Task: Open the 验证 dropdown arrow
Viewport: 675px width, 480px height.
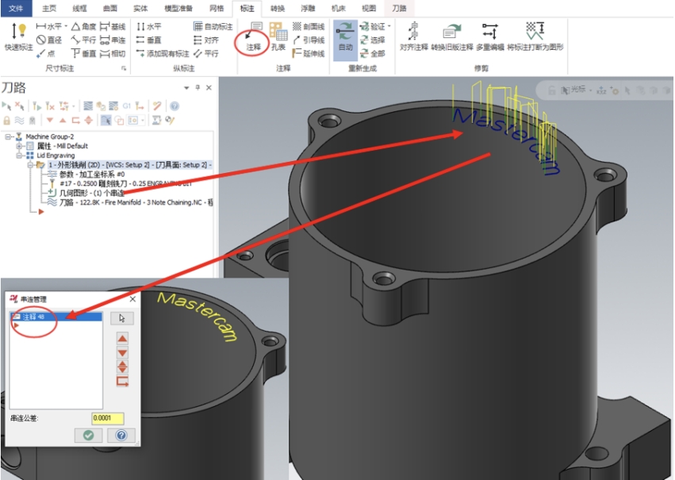Action: pyautogui.click(x=389, y=27)
